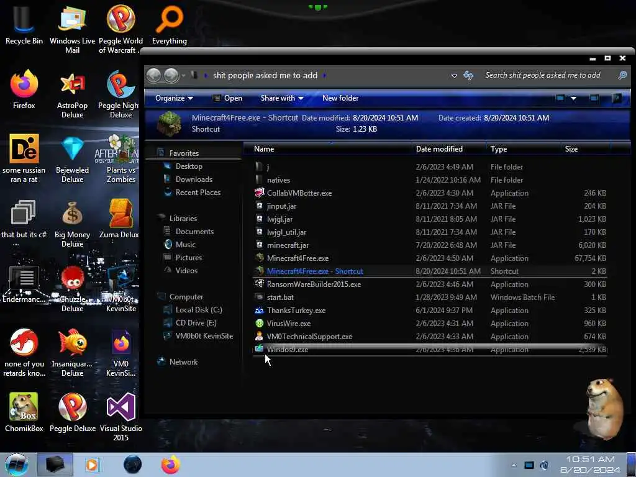Screen dimensions: 636x477
Task: Click the Explorer help icon
Action: 617,98
